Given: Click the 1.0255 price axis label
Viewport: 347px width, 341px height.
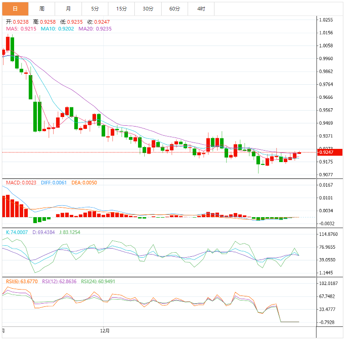Looking at the screenshot, I should (326, 20).
